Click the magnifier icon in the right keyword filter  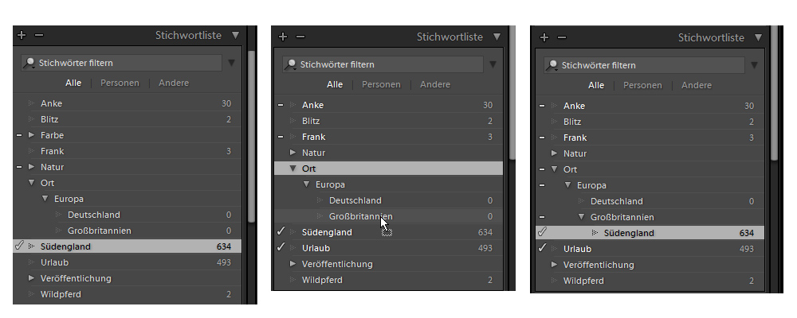552,65
